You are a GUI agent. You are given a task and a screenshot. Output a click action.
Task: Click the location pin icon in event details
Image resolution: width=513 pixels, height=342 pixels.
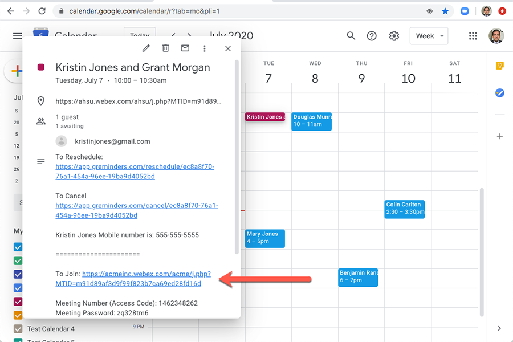pos(41,101)
